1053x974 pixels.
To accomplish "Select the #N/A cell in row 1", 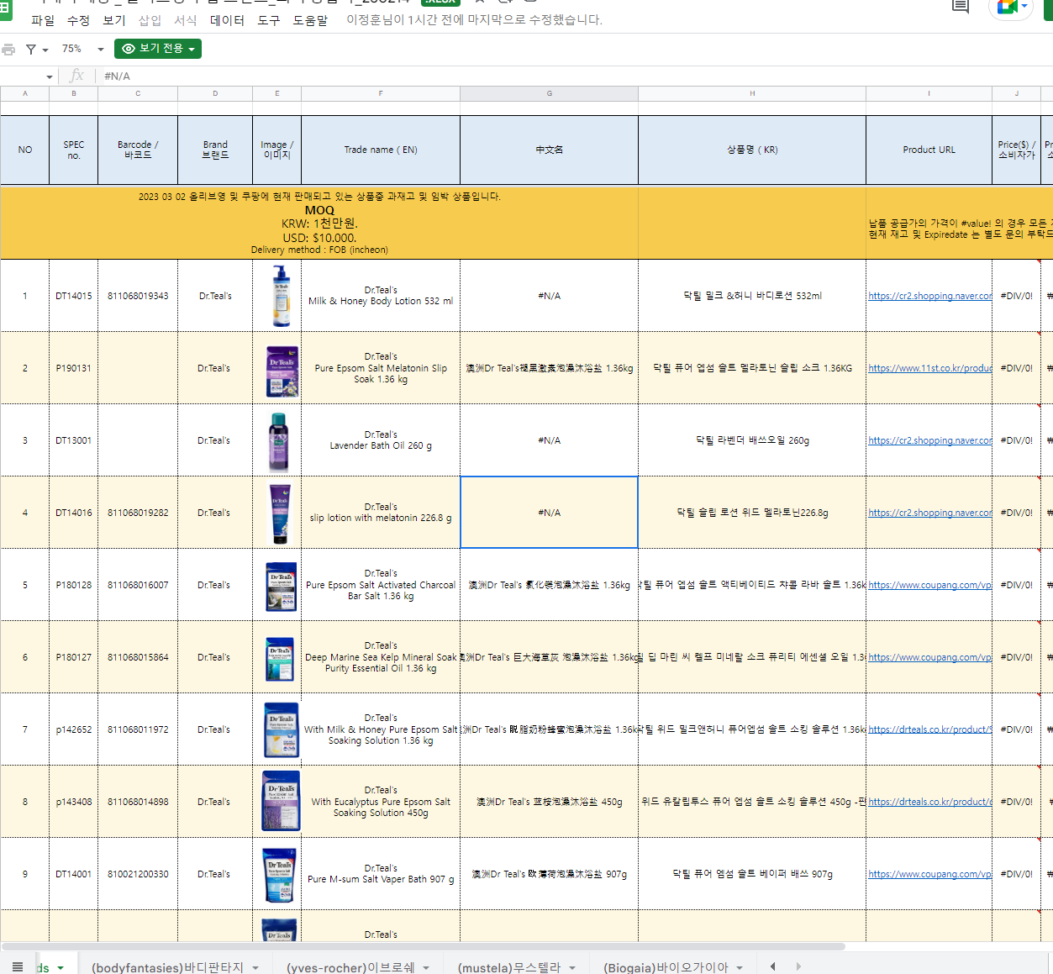I will (550, 296).
